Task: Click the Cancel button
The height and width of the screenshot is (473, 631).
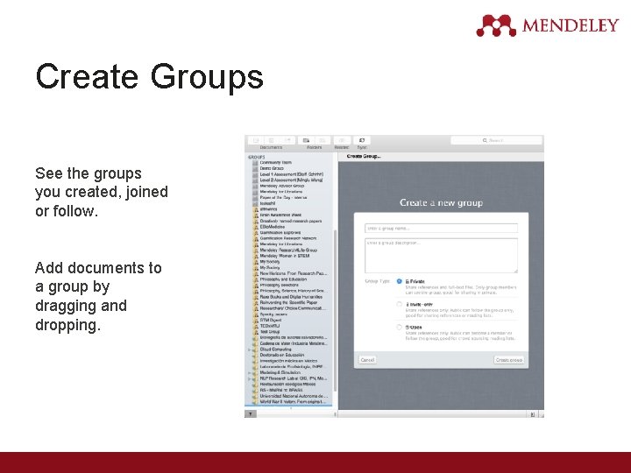Action: click(367, 360)
